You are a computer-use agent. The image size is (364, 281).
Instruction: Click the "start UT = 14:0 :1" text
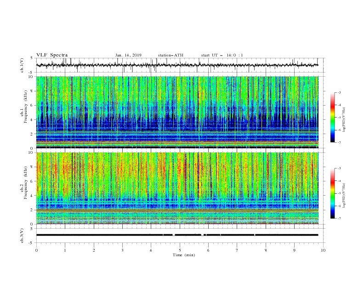(x=222, y=55)
